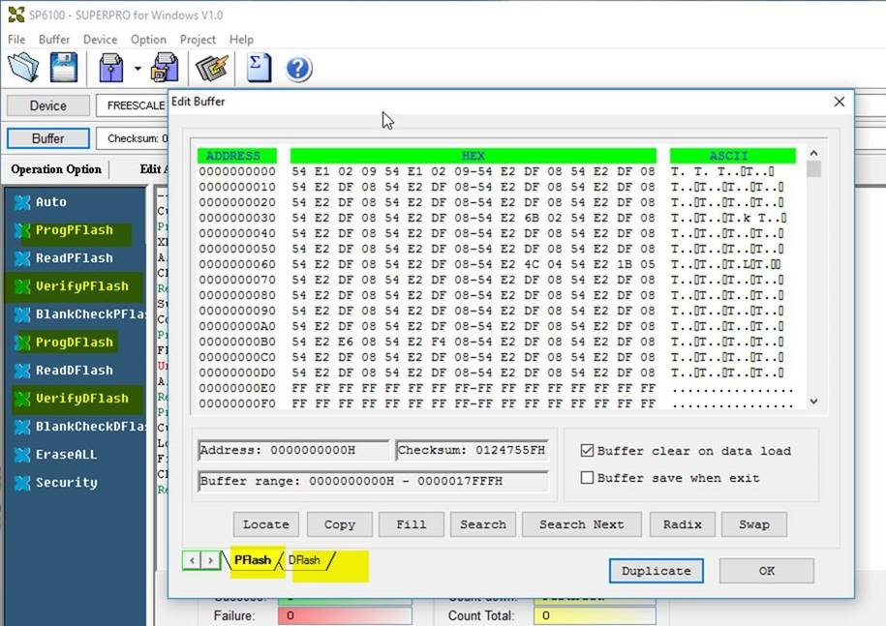Image resolution: width=886 pixels, height=626 pixels.
Task: Open the Project menu
Action: coord(198,40)
